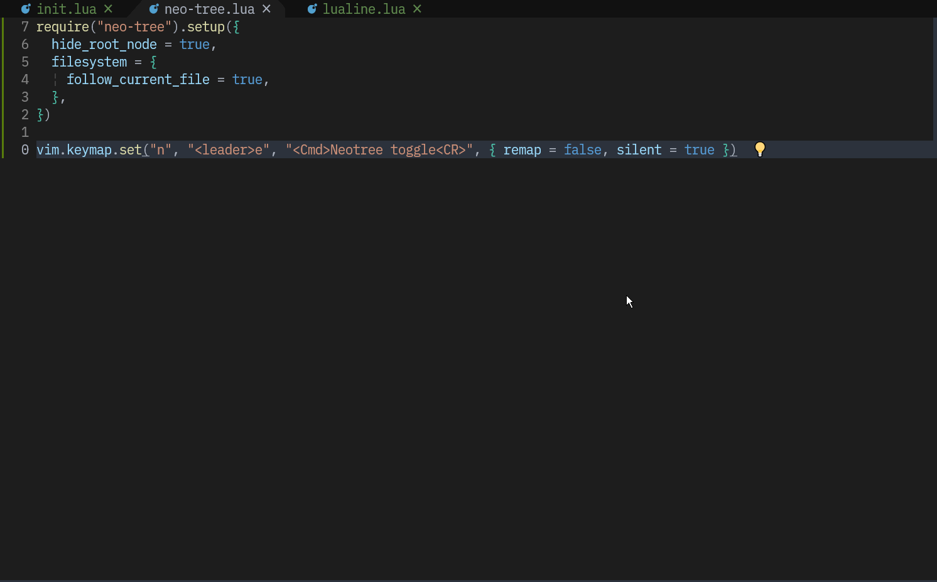Select the neo-tree.lua tab label
The width and height of the screenshot is (937, 582).
210,9
